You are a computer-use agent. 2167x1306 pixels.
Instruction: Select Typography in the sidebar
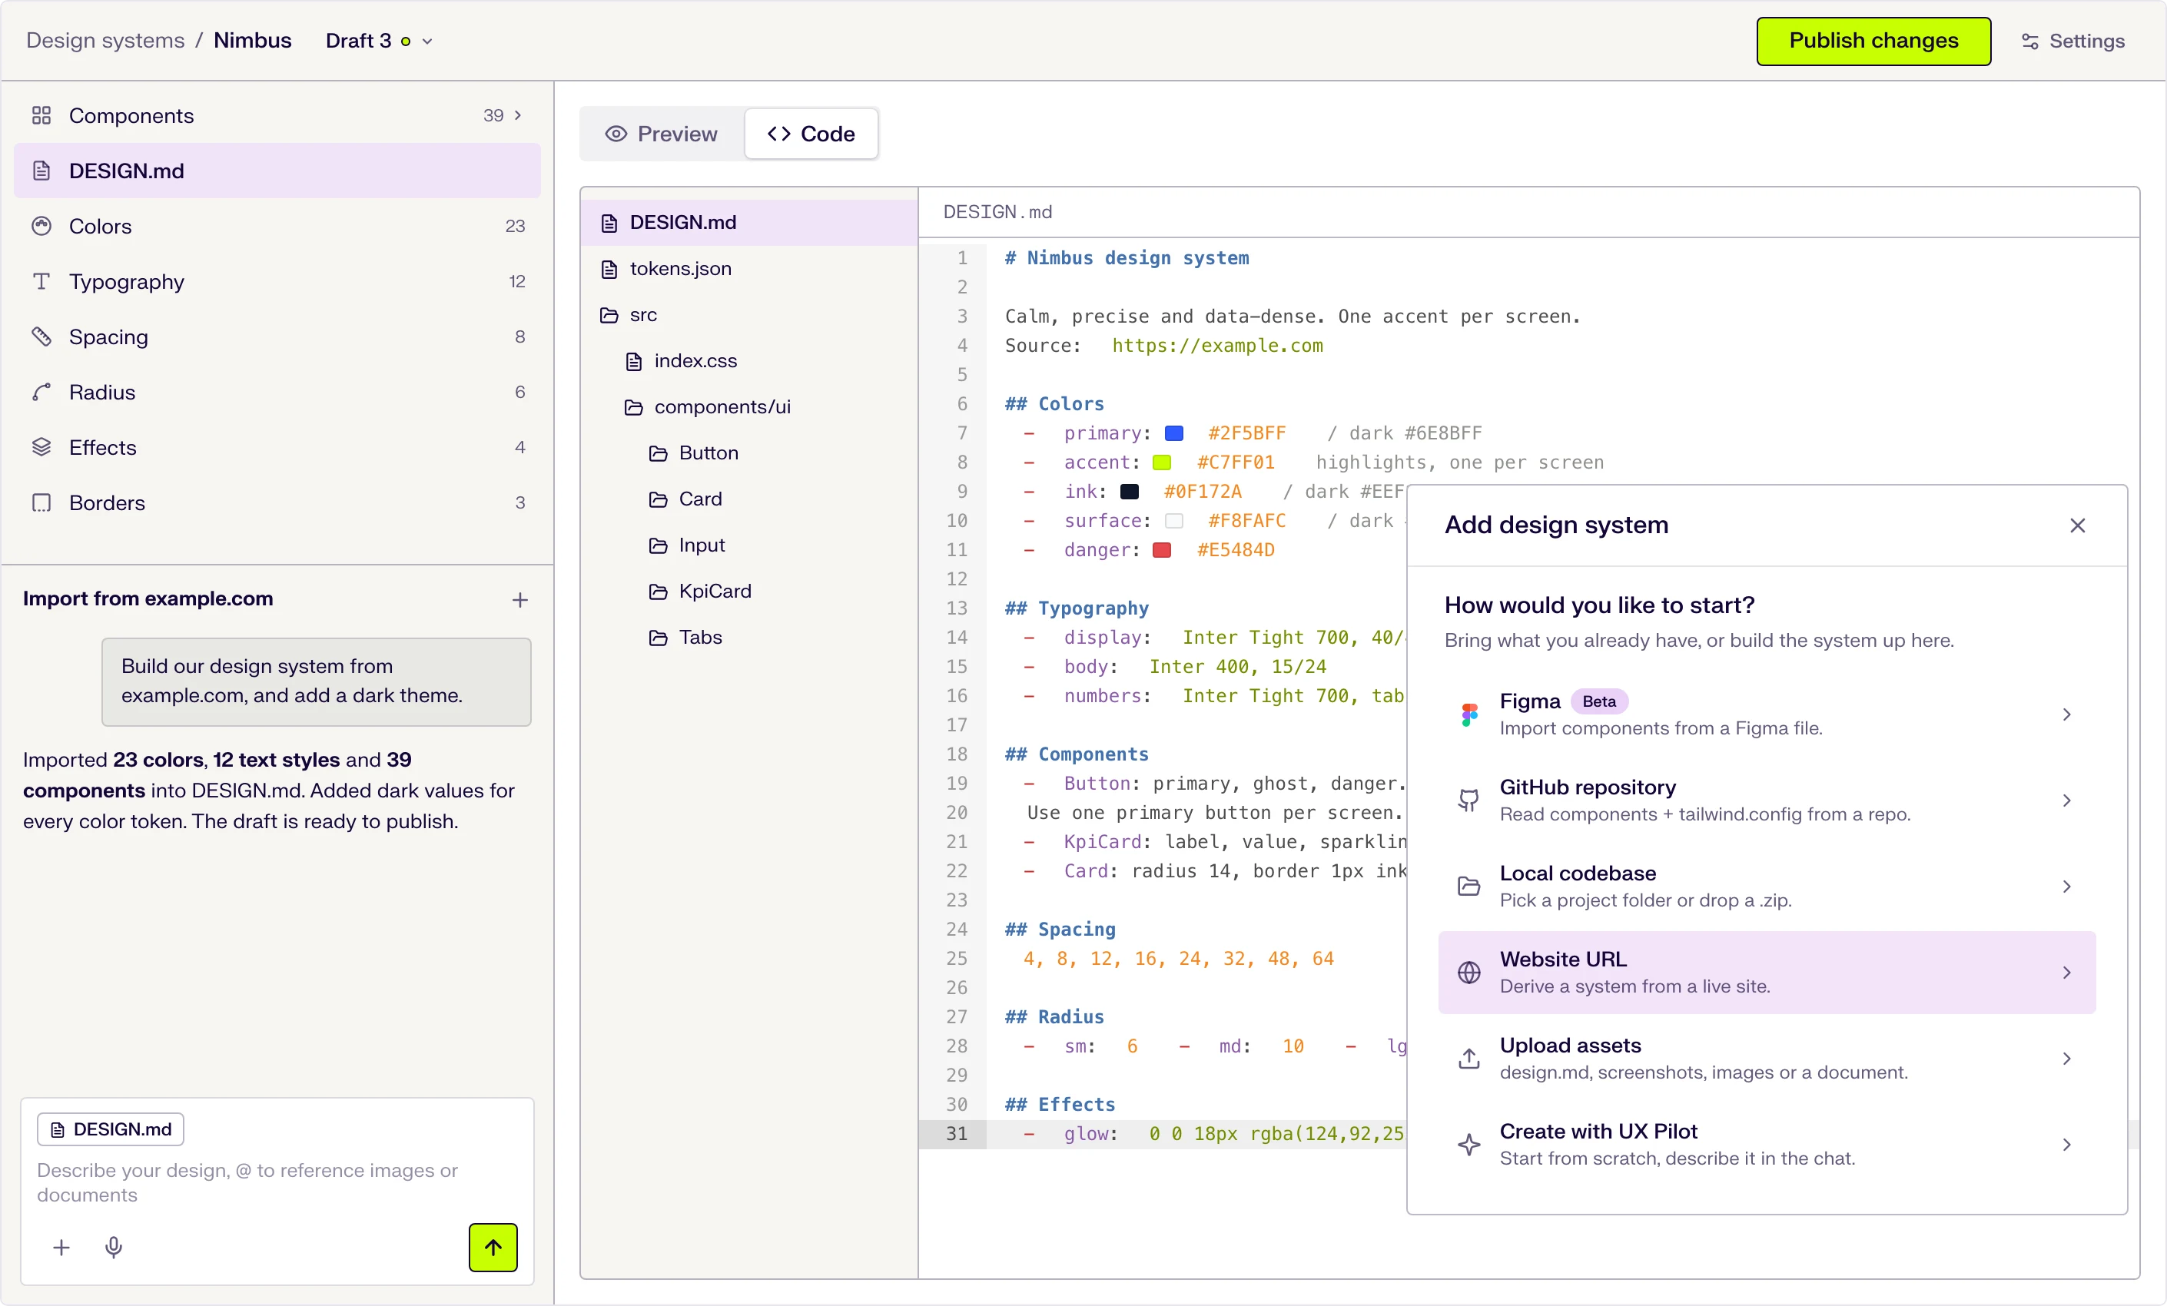pyautogui.click(x=277, y=281)
